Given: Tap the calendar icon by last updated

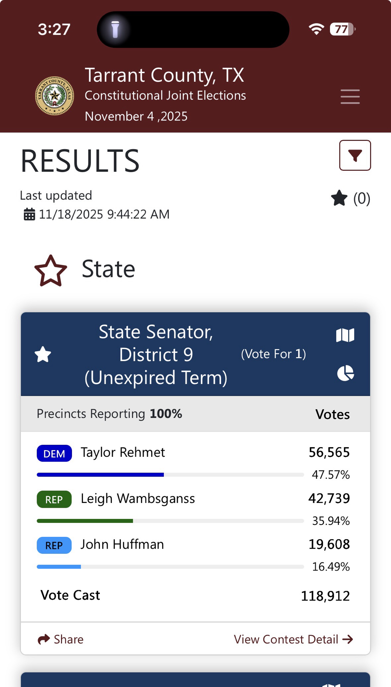Looking at the screenshot, I should (29, 214).
